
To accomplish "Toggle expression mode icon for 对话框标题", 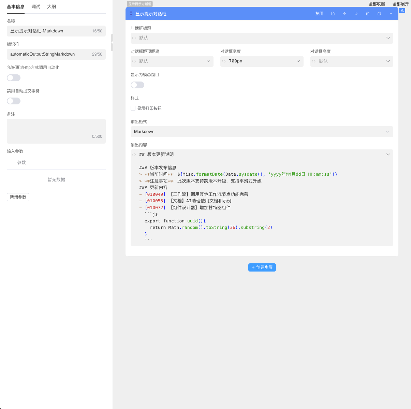I will [x=134, y=38].
